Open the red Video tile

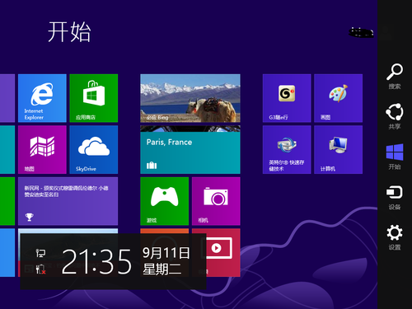tap(223, 253)
